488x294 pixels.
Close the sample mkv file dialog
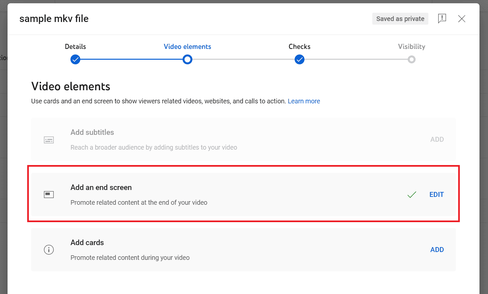461,19
